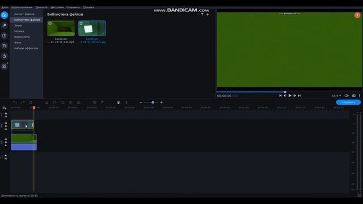Start webcam video recording icon

(x=119, y=102)
